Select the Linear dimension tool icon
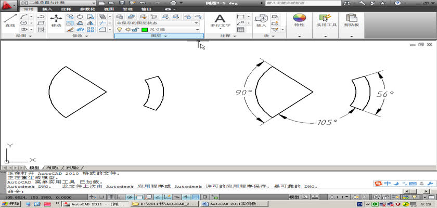 (x=240, y=17)
